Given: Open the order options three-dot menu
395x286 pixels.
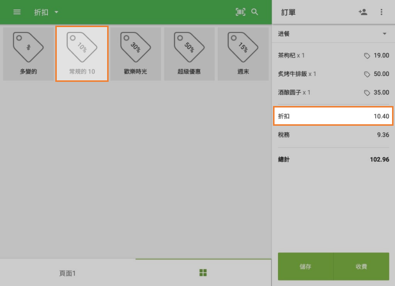Looking at the screenshot, I should [x=382, y=12].
